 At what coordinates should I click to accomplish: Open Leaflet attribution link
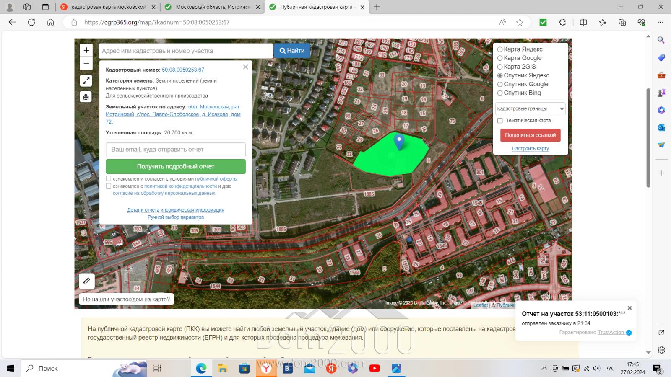(x=481, y=305)
